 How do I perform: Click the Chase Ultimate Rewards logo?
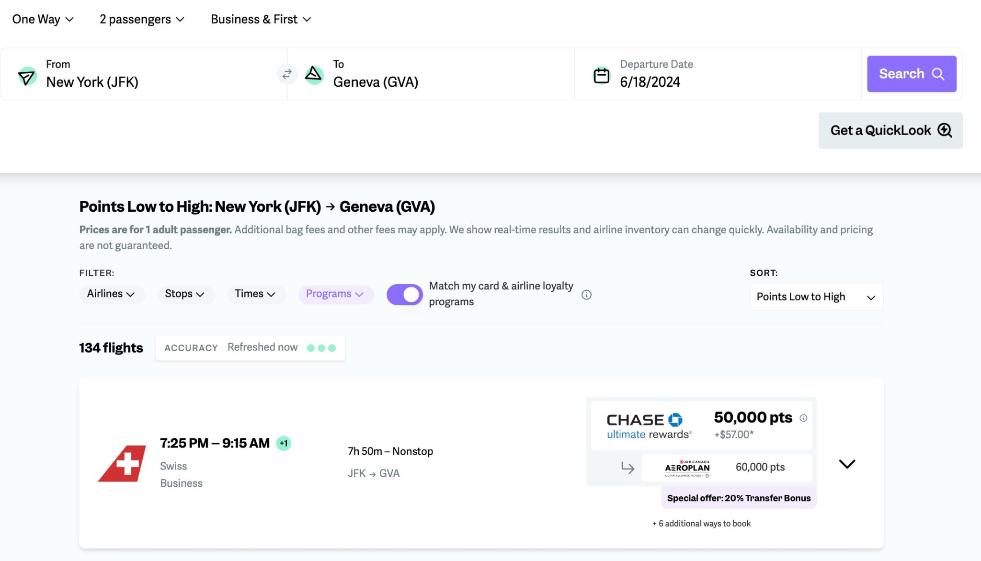click(647, 425)
